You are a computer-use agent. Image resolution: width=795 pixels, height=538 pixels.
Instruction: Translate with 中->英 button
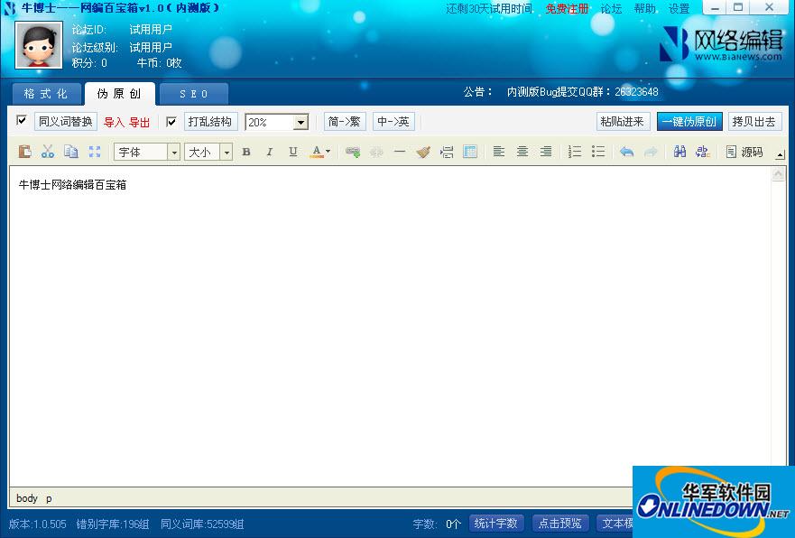tap(393, 122)
